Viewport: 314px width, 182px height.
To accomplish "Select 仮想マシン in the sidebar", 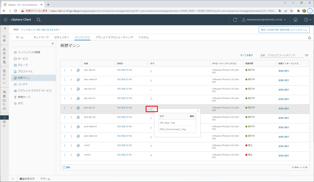I will (33, 78).
